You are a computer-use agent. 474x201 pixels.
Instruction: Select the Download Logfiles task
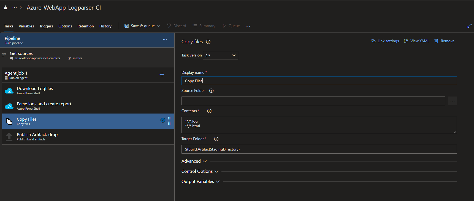coord(88,90)
